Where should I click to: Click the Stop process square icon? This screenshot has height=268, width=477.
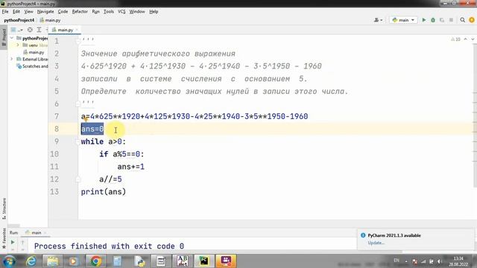pos(451,20)
